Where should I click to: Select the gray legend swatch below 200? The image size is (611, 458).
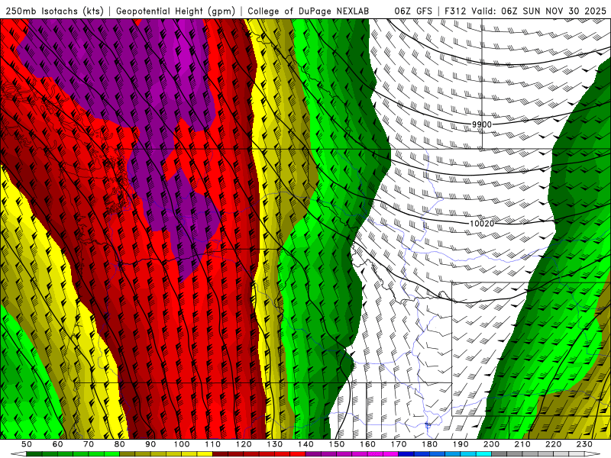click(499, 454)
